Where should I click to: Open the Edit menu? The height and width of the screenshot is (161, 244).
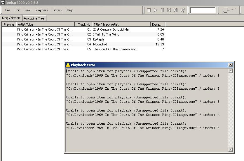[x=17, y=10]
